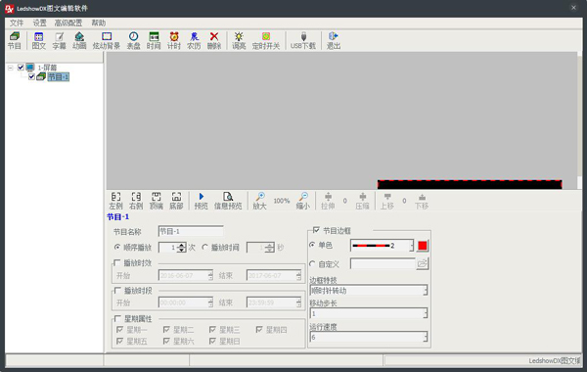The height and width of the screenshot is (372, 587).
Task: Open the 移动步长 step dropdown
Action: pos(426,313)
